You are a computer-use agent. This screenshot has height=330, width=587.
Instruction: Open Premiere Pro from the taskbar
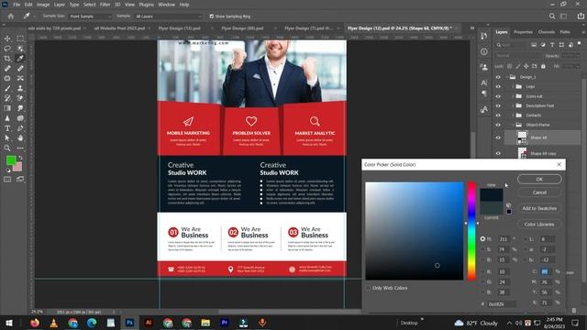tap(224, 323)
